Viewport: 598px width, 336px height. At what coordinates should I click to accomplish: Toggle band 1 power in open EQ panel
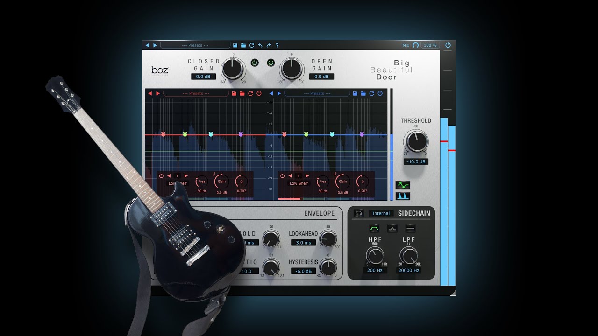[283, 176]
